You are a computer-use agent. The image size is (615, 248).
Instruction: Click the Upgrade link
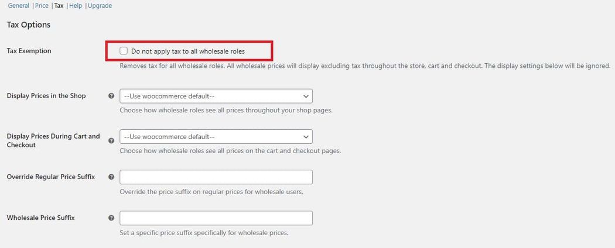(x=100, y=6)
